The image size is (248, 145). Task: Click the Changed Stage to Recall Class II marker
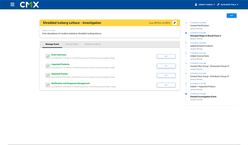pyautogui.click(x=186, y=33)
